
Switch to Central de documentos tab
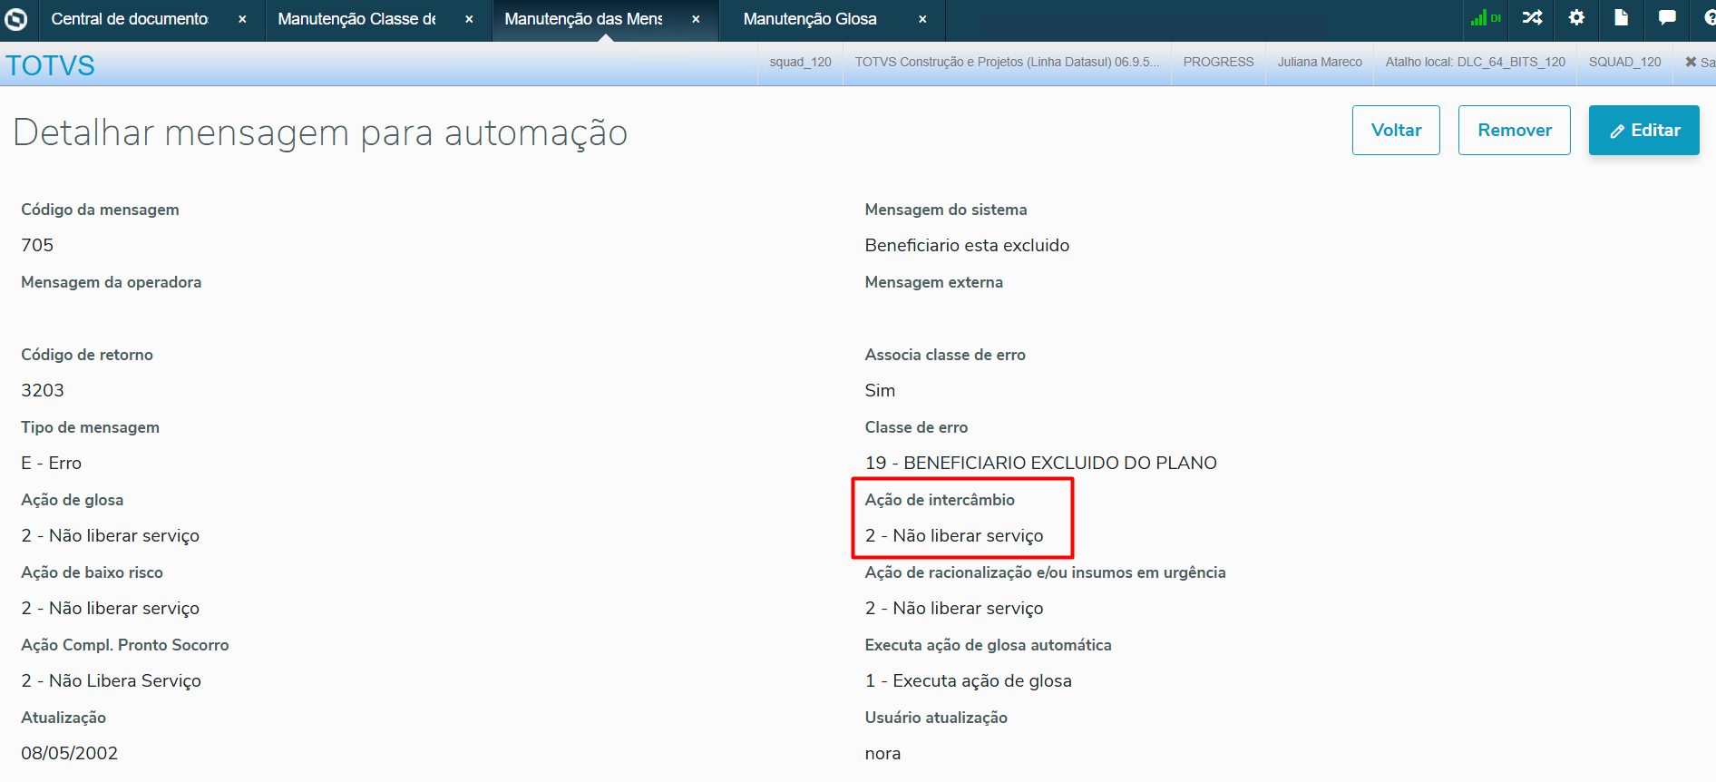(x=130, y=19)
